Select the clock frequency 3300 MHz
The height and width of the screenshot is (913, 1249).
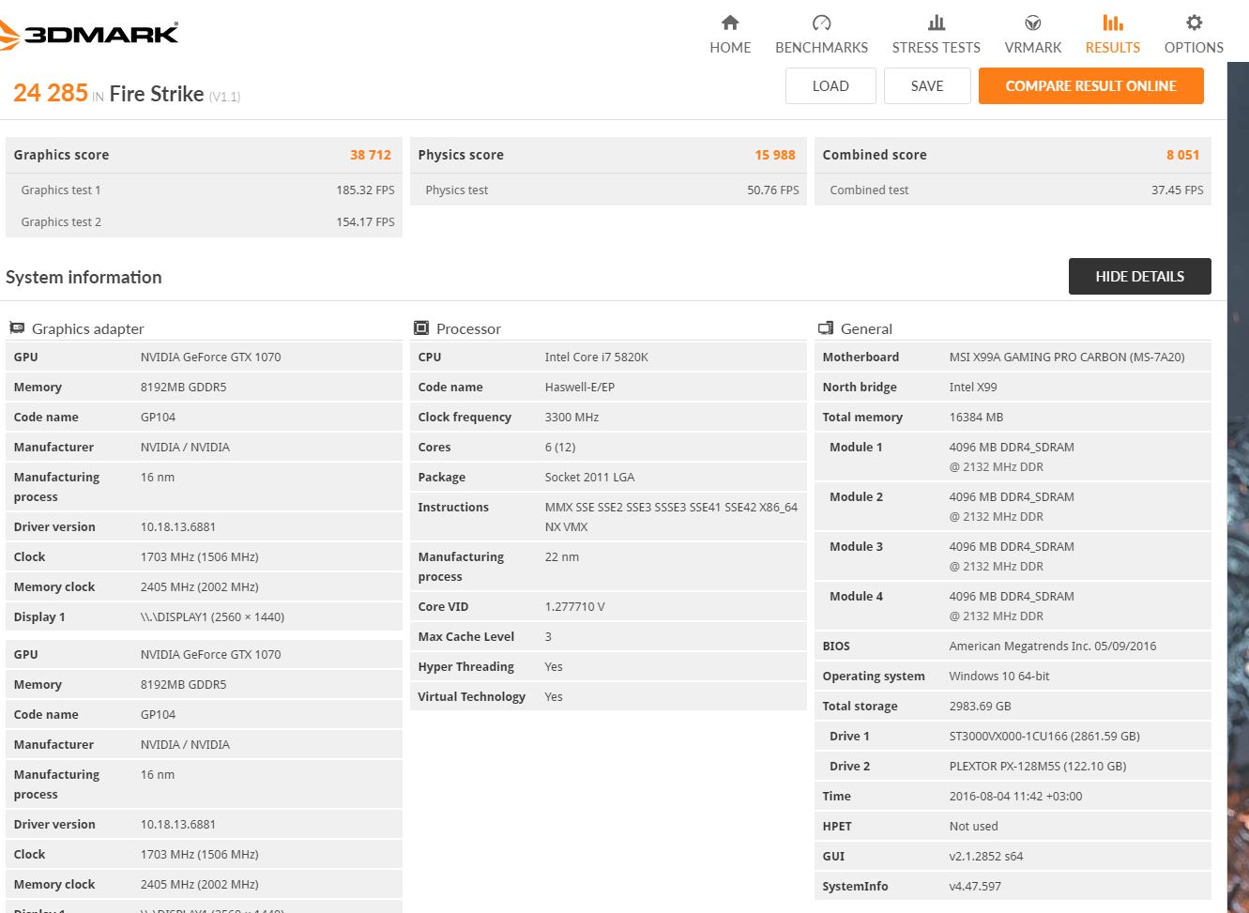(571, 417)
